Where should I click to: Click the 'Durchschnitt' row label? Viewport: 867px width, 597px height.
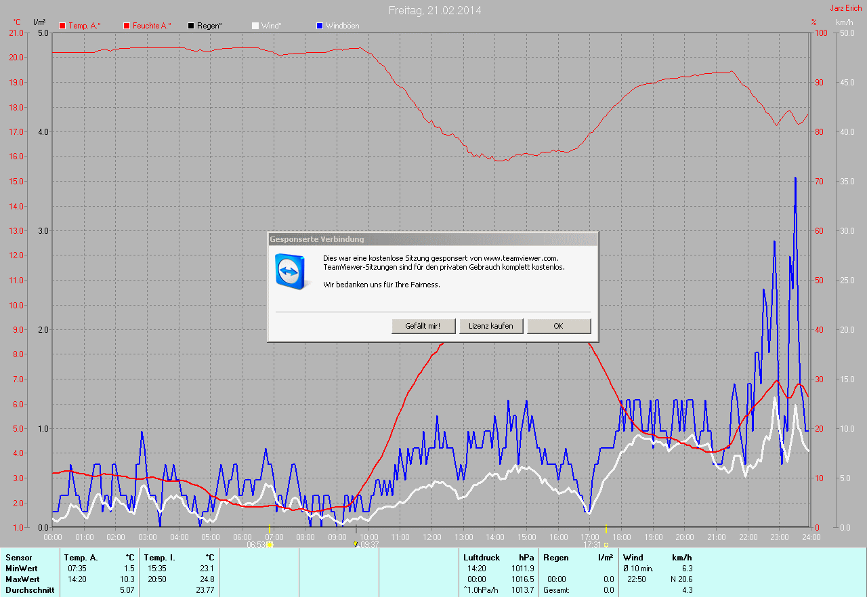[x=29, y=590]
